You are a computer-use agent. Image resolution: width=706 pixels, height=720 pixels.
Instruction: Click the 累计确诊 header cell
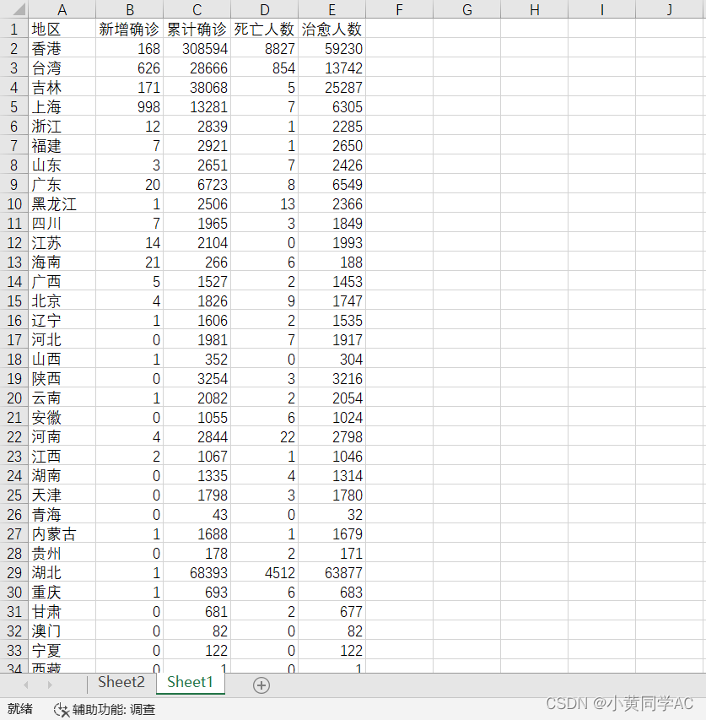point(197,29)
